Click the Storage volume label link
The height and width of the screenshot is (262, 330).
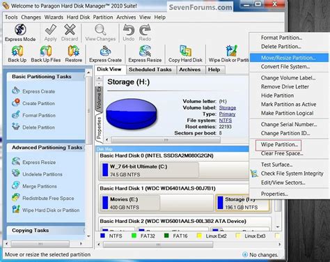[x=228, y=108]
